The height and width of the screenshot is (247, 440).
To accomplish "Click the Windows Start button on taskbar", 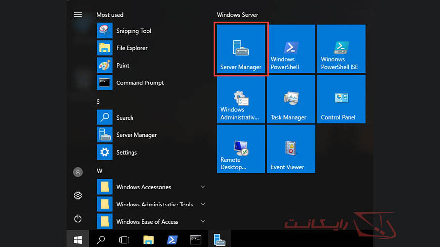I will [x=78, y=240].
